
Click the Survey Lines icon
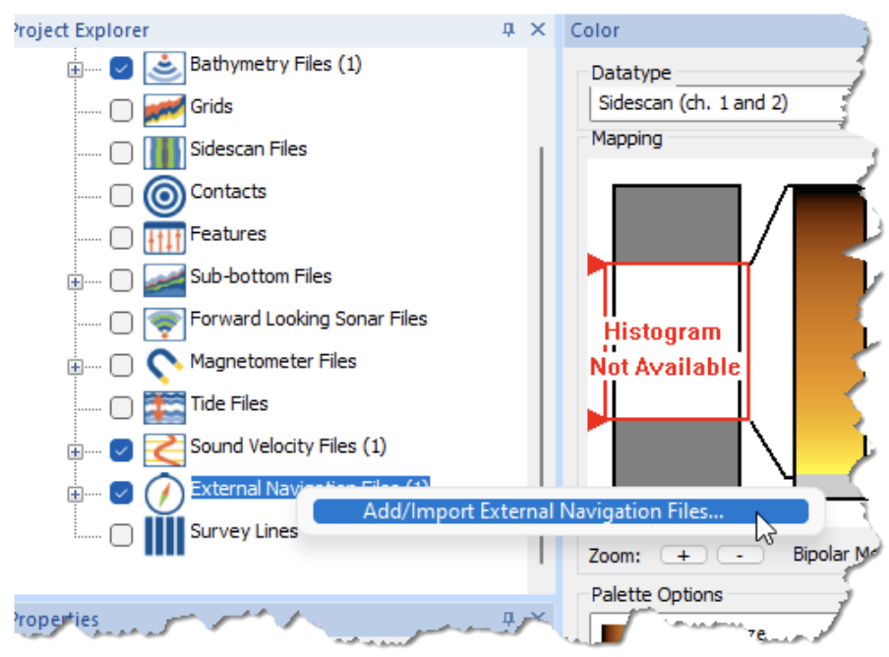(x=164, y=535)
